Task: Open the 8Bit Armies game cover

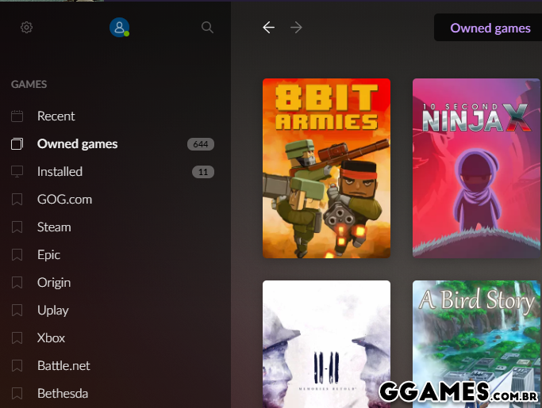Action: [x=326, y=168]
